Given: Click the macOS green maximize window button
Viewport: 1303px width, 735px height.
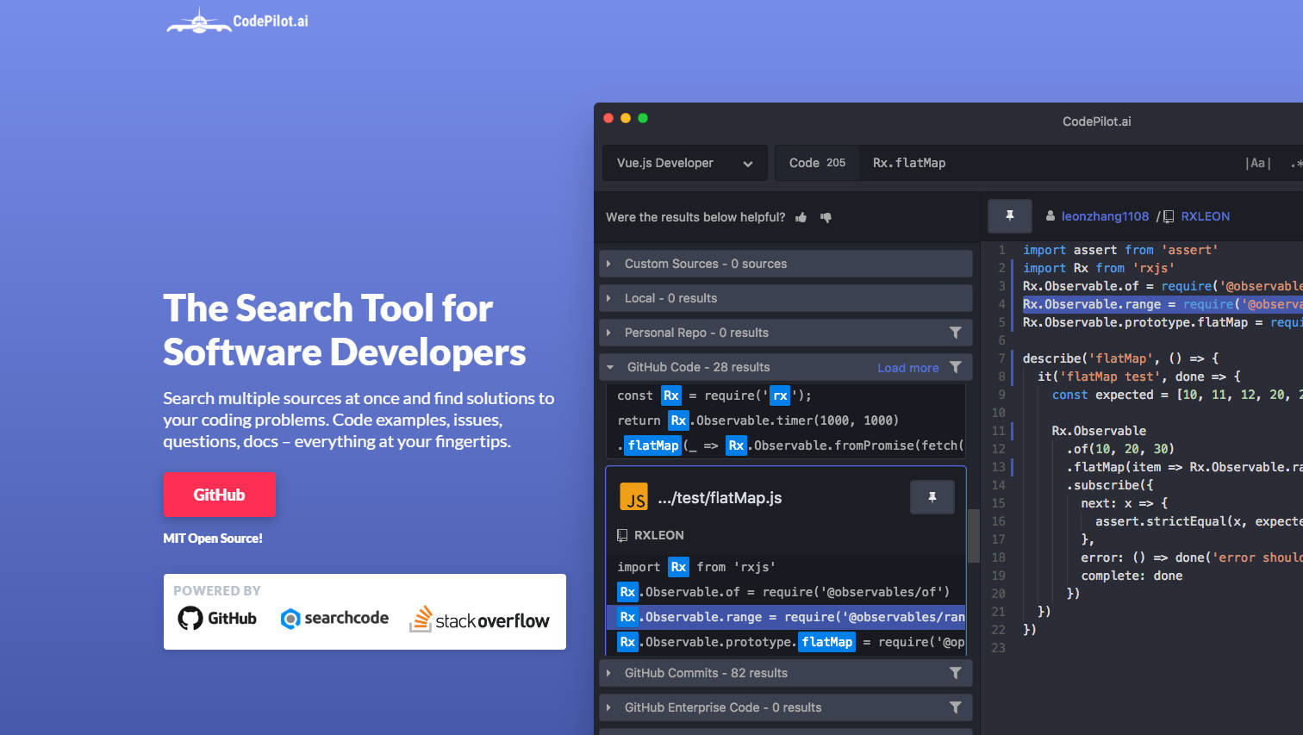Looking at the screenshot, I should [643, 118].
